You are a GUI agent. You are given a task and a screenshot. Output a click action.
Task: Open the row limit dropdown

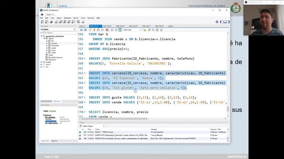[x=132, y=30]
